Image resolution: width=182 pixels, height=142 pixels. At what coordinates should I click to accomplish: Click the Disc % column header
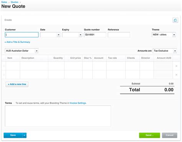[x=88, y=58]
